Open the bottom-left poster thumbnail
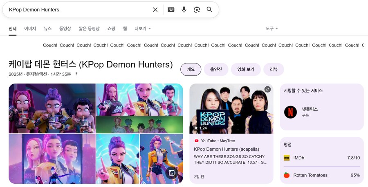 click(x=52, y=159)
